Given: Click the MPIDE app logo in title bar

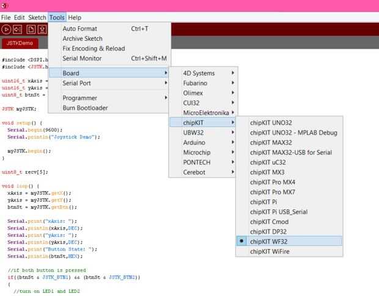Looking at the screenshot, I should click(x=4, y=5).
